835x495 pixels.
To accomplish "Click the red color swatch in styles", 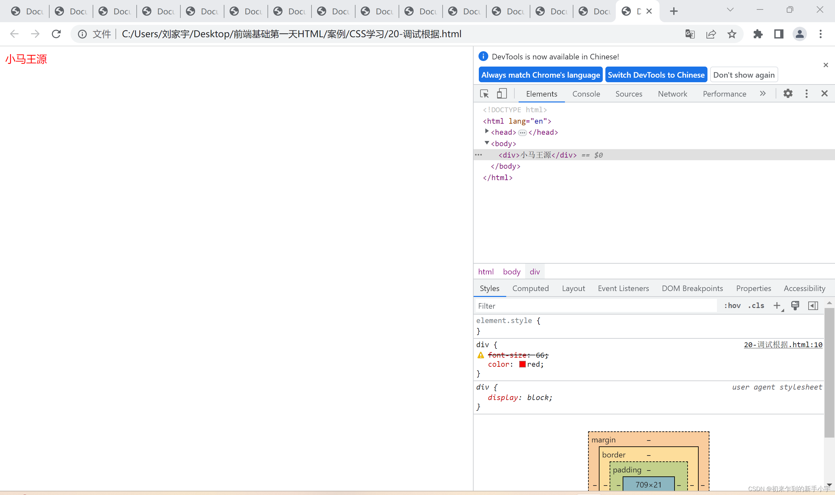I will click(522, 364).
